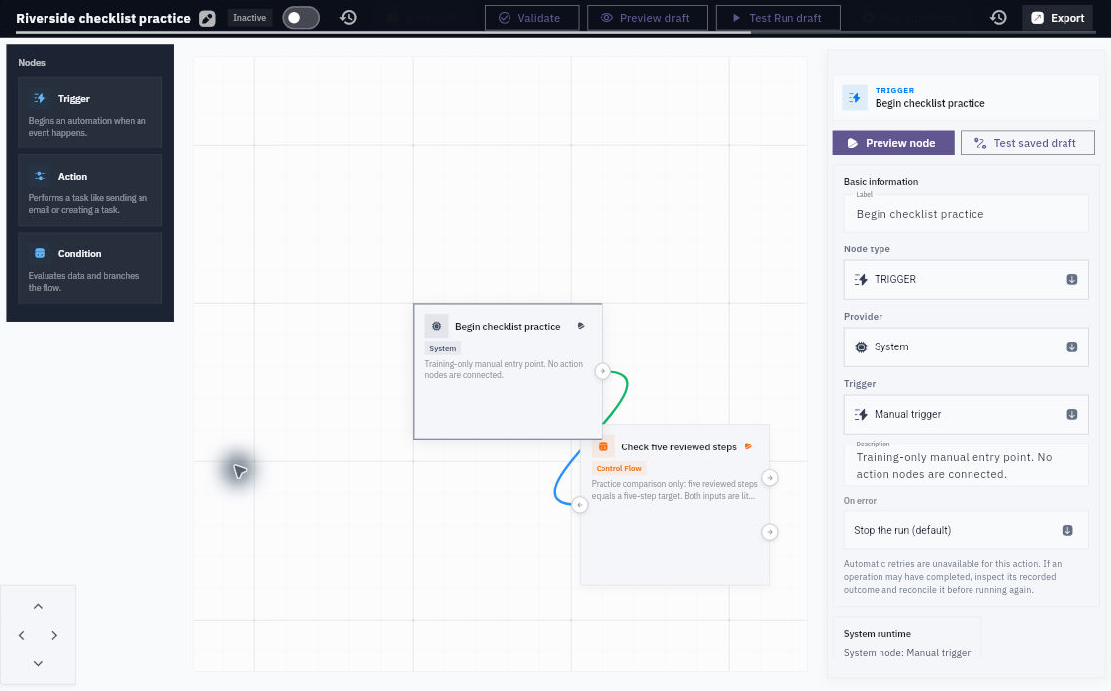Click the arrow at the end of the On error dropdown

(1067, 530)
